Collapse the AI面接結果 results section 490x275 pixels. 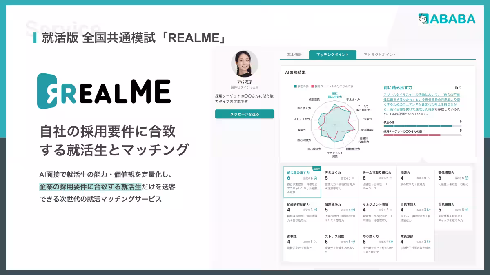click(295, 73)
